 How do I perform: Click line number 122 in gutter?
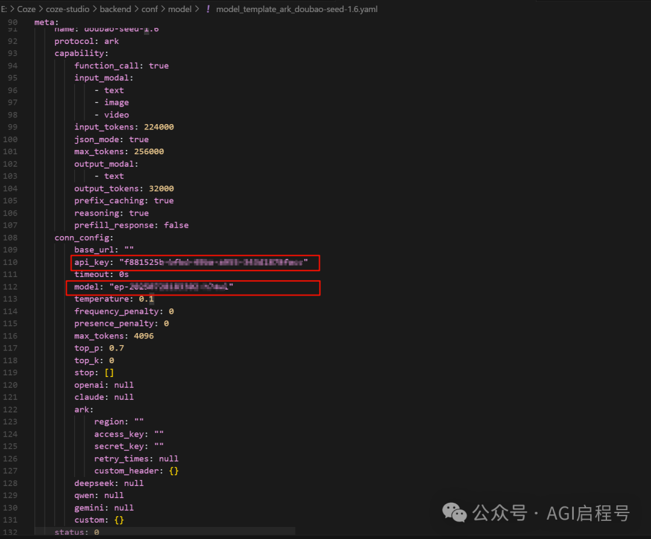(10, 410)
